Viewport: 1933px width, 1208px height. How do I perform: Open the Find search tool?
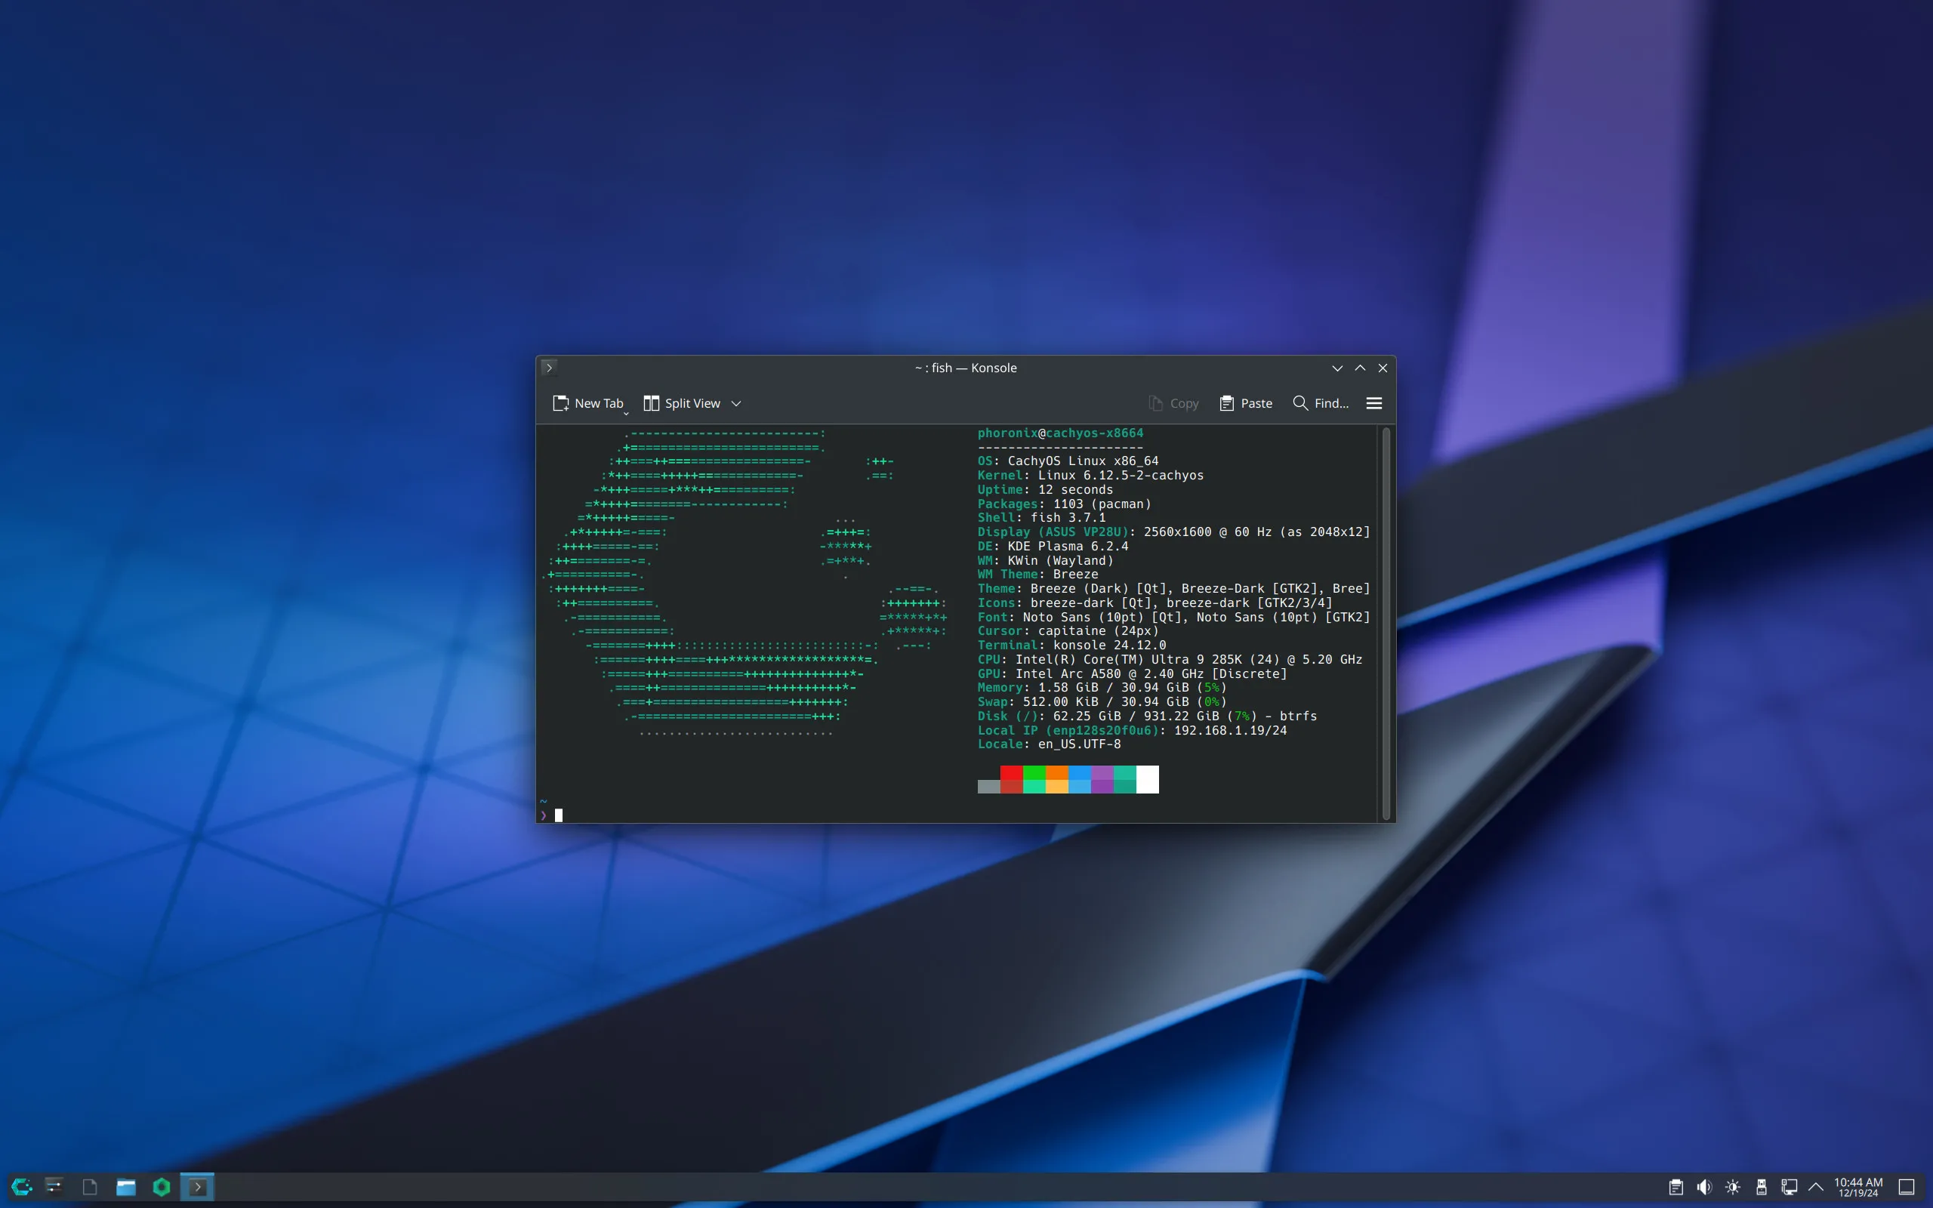(x=1321, y=403)
